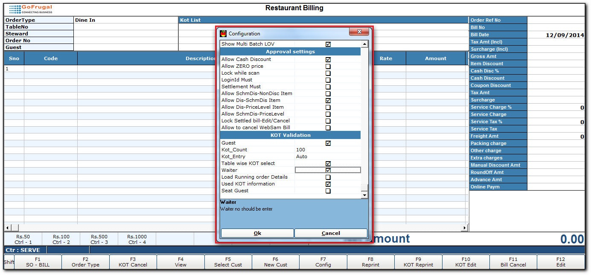Click Rs.500 Ctrl - 3 quick cash

point(99,239)
